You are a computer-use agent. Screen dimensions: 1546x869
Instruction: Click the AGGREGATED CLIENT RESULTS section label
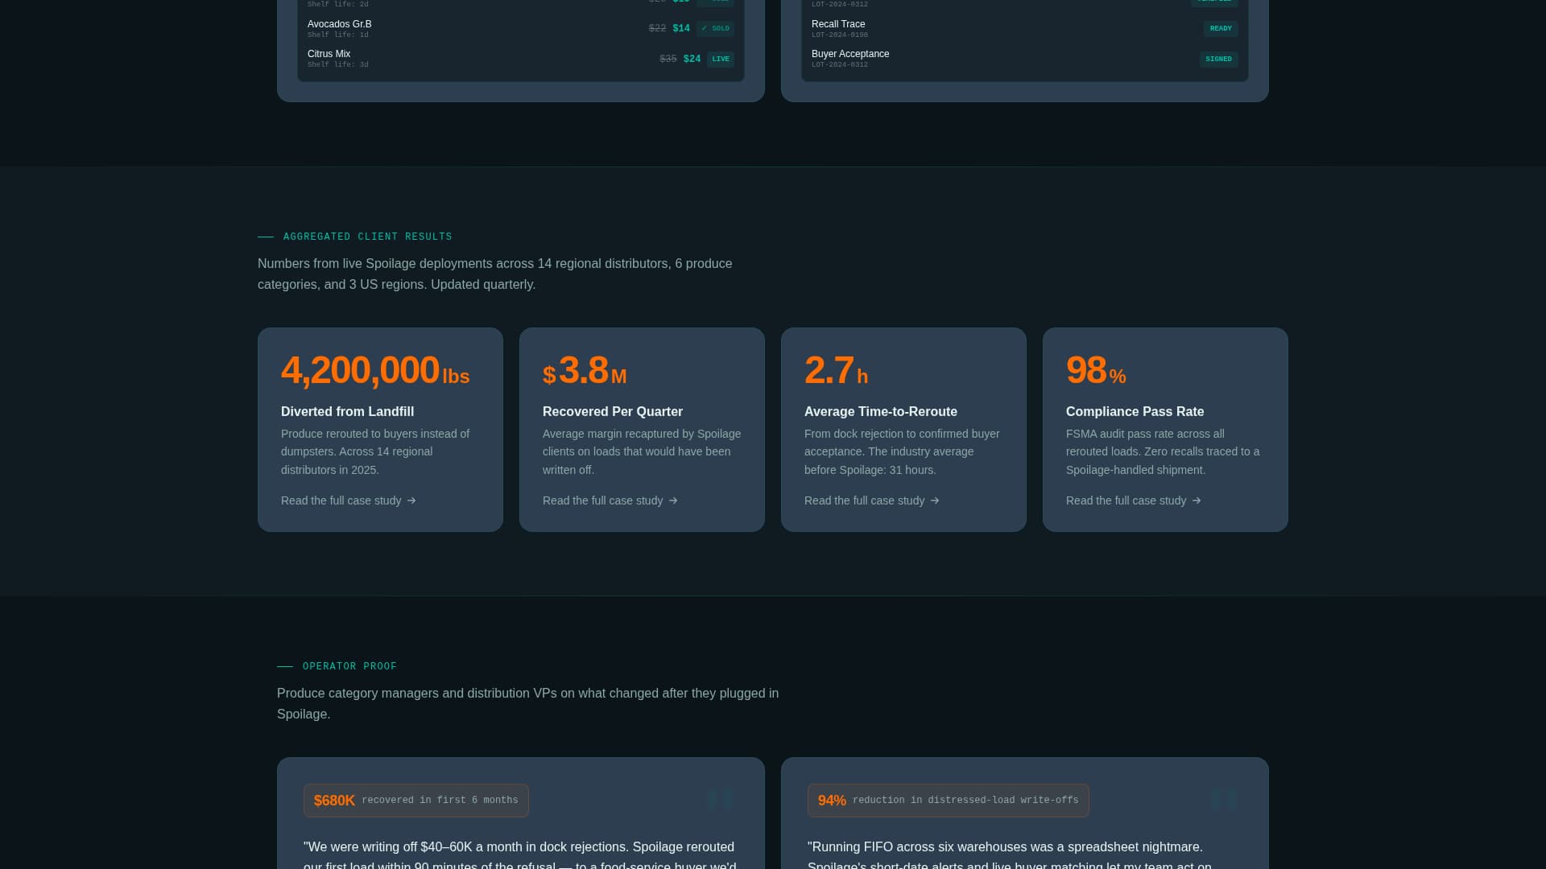pos(367,237)
